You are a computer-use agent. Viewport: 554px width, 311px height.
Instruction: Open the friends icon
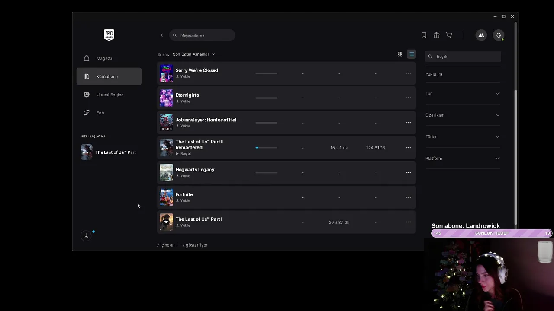pyautogui.click(x=481, y=35)
